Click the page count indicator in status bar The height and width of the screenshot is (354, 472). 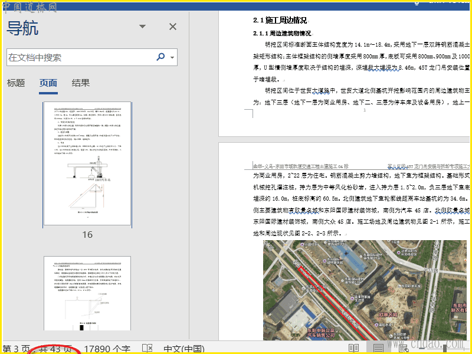coord(39,349)
